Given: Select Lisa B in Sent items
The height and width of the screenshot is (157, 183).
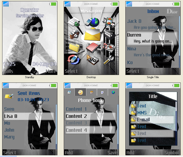Looking at the screenshot, I should (29, 116).
